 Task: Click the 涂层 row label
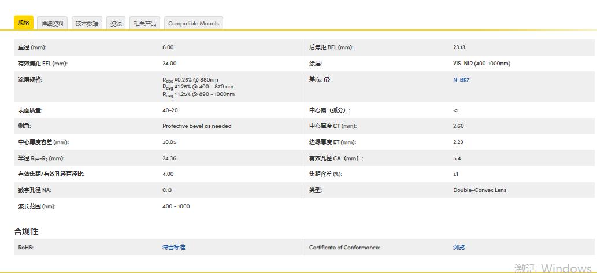[x=316, y=63]
